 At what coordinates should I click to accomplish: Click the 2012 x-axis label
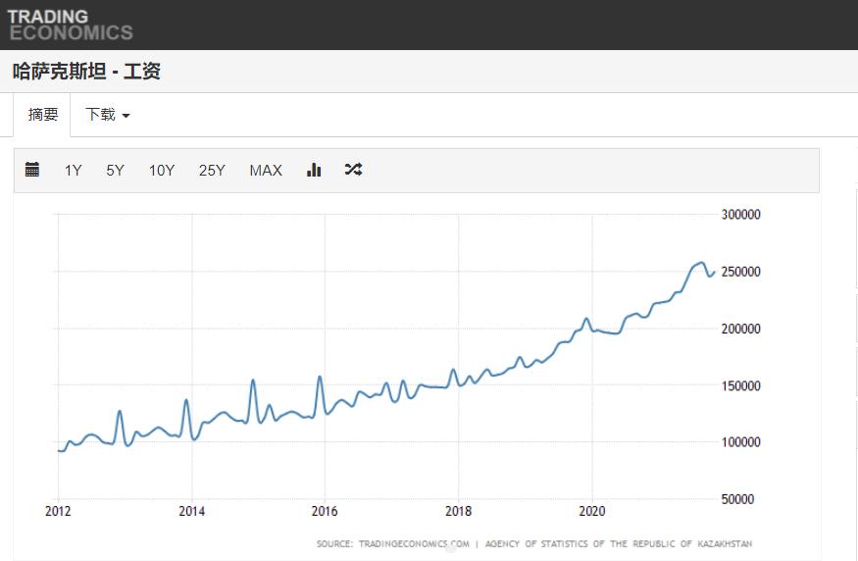[x=58, y=511]
